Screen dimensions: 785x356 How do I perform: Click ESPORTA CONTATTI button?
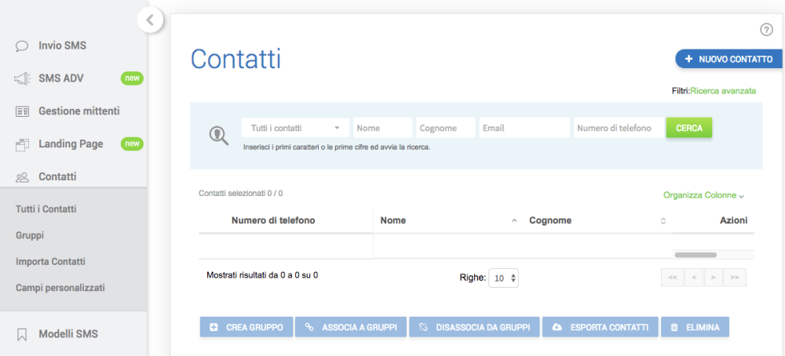click(x=601, y=328)
